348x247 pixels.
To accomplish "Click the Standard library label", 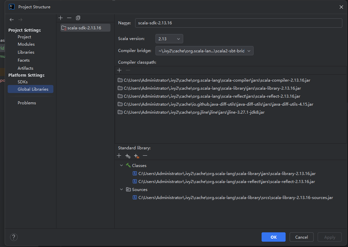I will [134, 148].
